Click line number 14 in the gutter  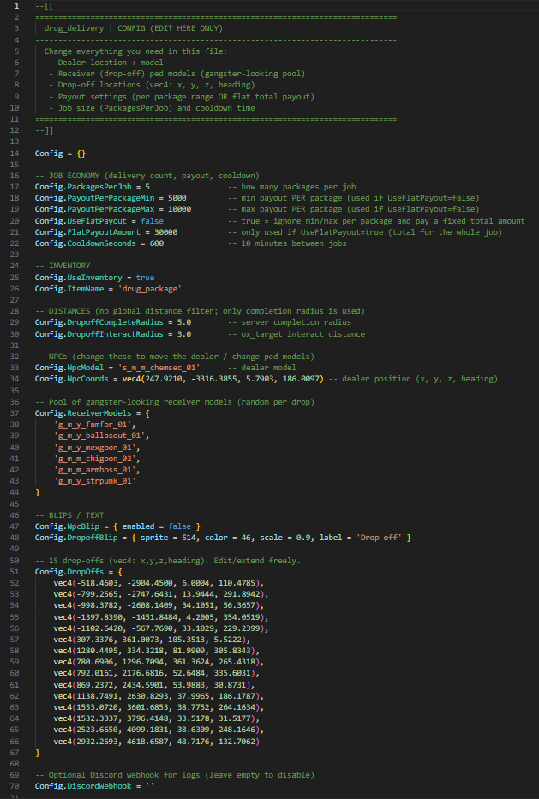click(x=15, y=153)
